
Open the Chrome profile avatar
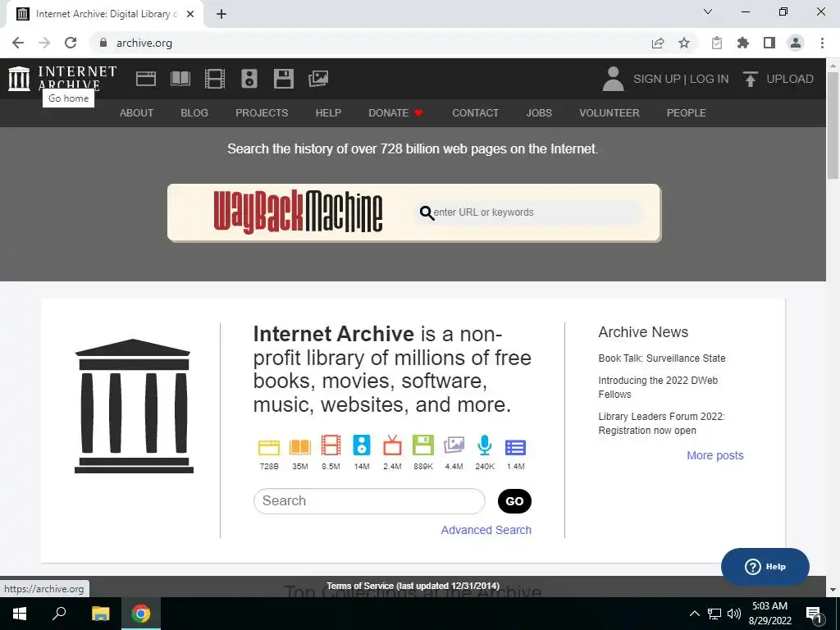(x=796, y=43)
